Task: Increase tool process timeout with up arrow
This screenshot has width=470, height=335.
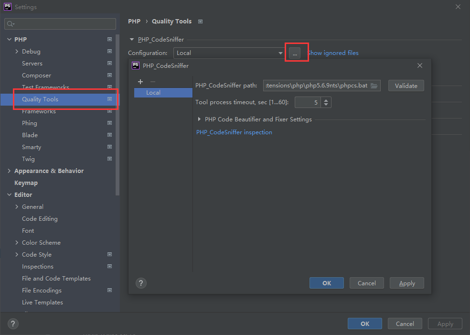Action: [x=326, y=100]
